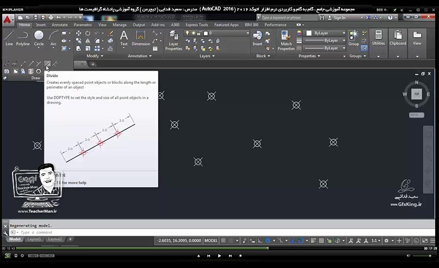Viewport: 439px width, 268px height.
Task: Click the Play button in KMPlayer
Action: click(x=219, y=256)
